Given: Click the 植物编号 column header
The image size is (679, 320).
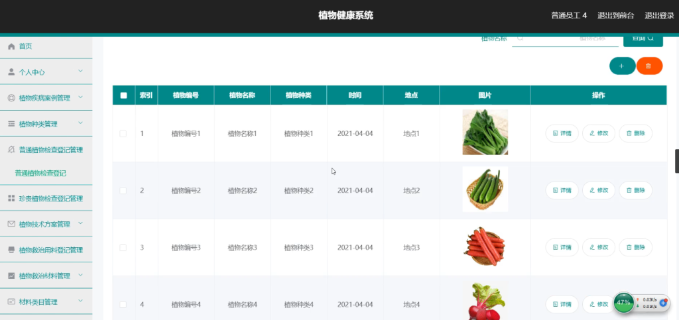Looking at the screenshot, I should pos(186,95).
